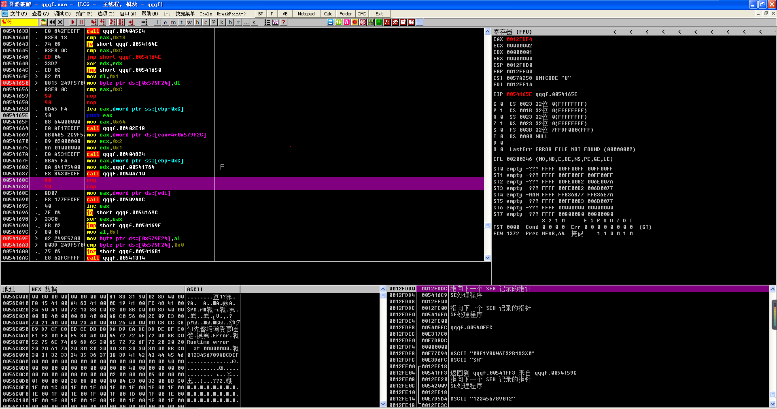Restart the program with the rewind icon
This screenshot has height=409, width=777.
click(x=52, y=22)
